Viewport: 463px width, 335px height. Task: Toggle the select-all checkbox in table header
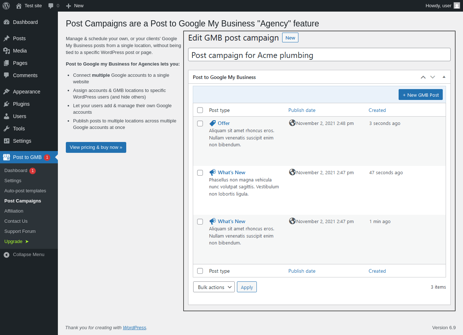(200, 110)
